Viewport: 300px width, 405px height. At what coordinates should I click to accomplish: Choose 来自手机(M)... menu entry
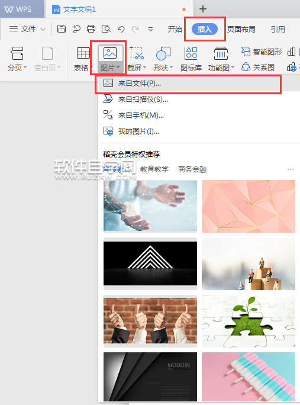pyautogui.click(x=199, y=115)
